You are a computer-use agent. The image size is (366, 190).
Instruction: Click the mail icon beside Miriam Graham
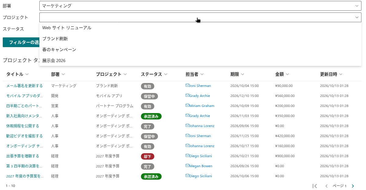pyautogui.click(x=187, y=105)
